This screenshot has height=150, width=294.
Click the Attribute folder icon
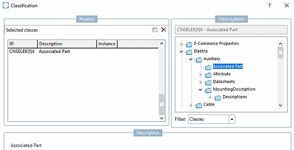tap(208, 75)
